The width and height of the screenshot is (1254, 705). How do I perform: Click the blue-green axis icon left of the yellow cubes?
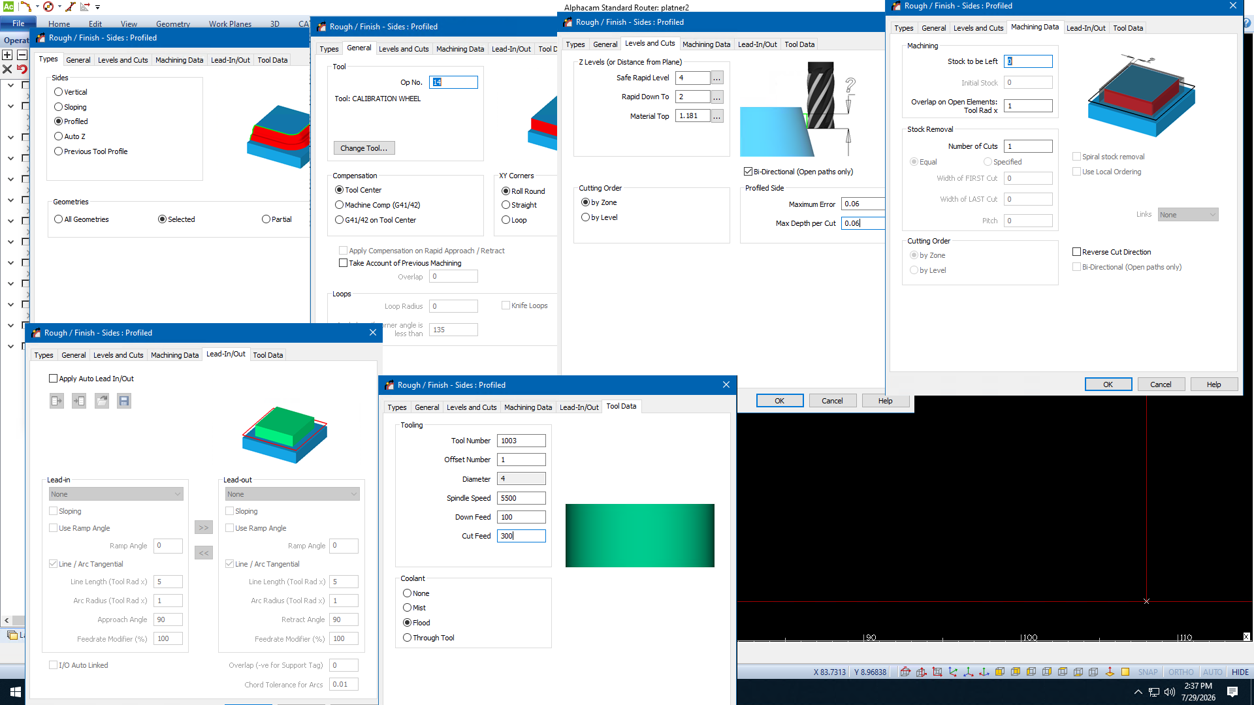(x=984, y=672)
